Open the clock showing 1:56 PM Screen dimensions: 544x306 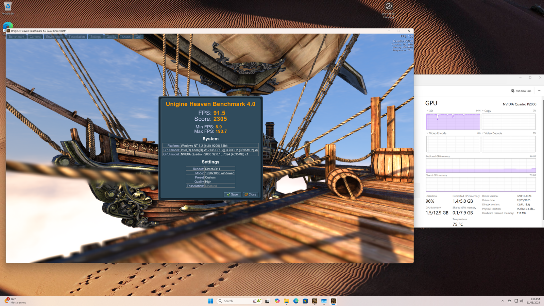(x=533, y=301)
